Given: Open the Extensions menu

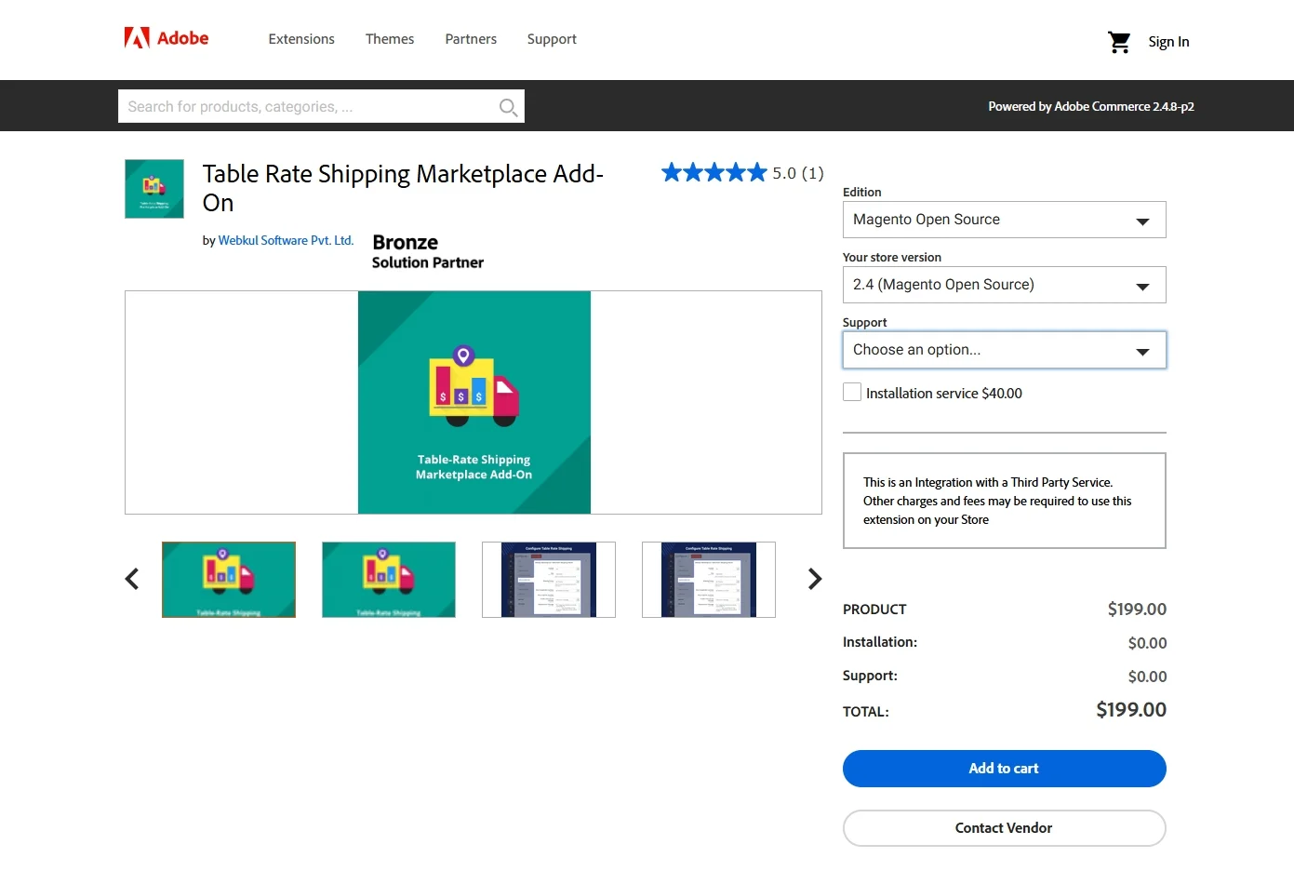Looking at the screenshot, I should [301, 39].
